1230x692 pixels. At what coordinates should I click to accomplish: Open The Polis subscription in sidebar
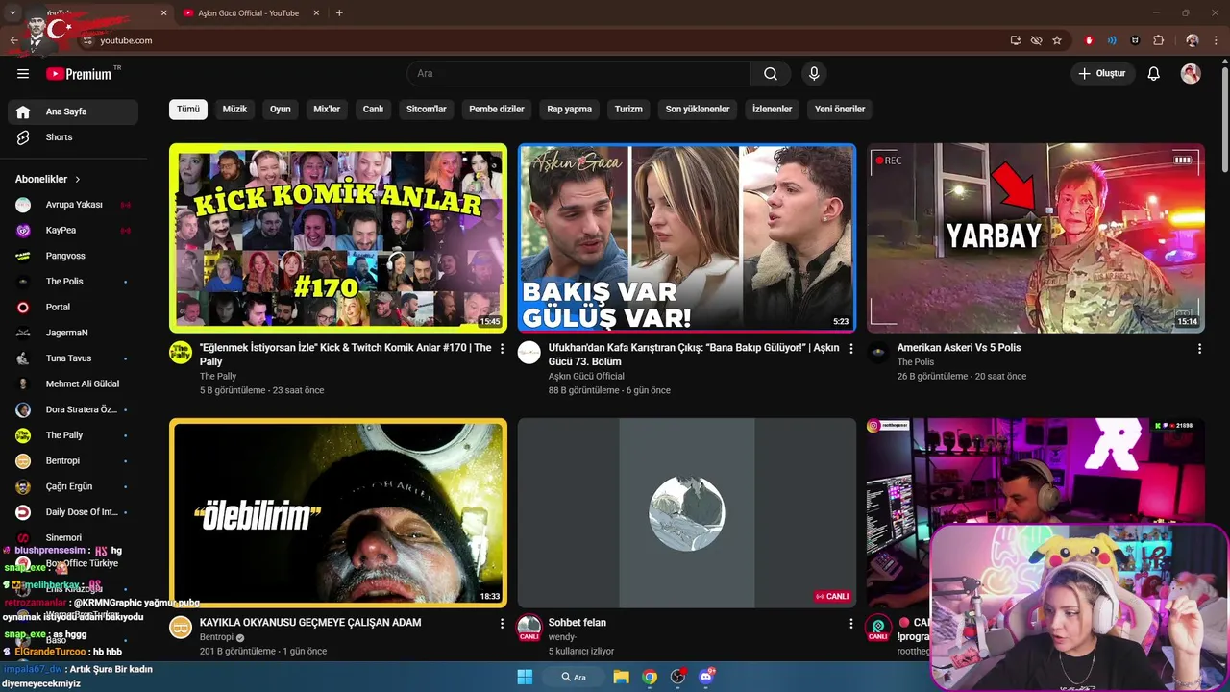click(x=73, y=282)
